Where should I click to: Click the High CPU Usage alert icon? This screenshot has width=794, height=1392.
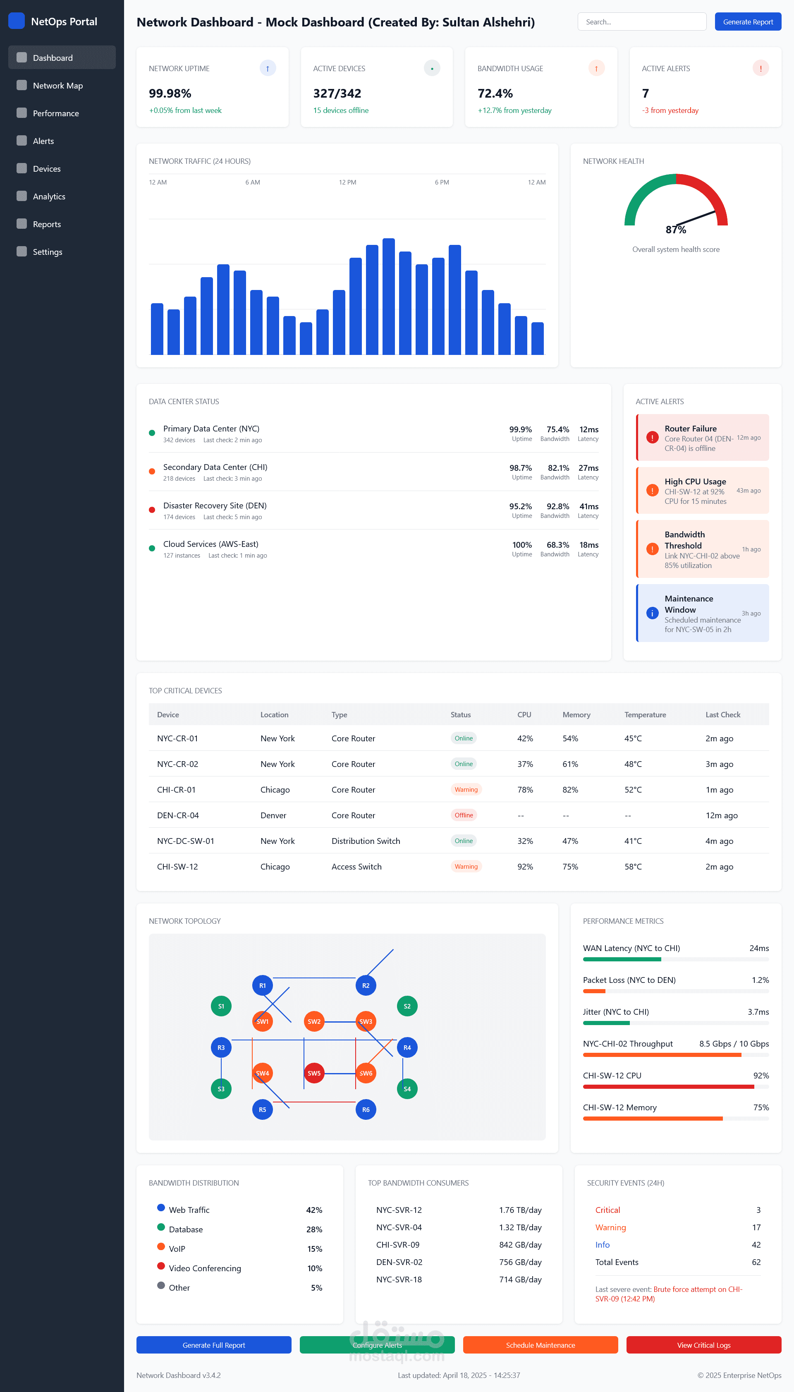point(652,490)
